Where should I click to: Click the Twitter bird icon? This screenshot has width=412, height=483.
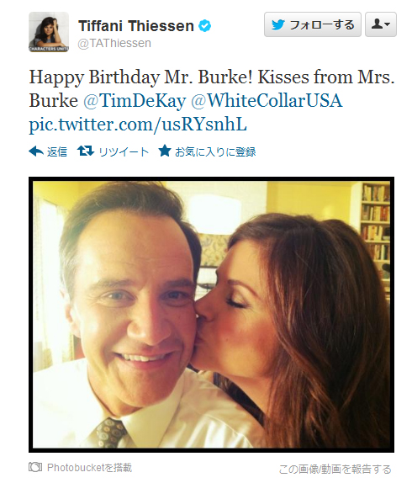tap(278, 24)
